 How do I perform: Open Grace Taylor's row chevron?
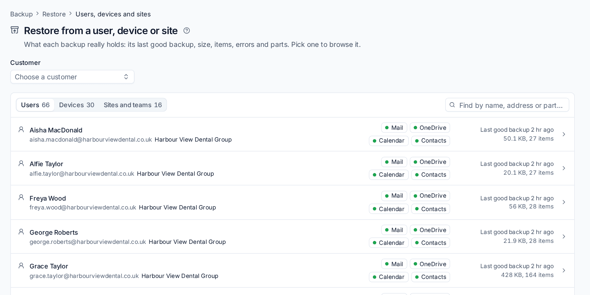[x=564, y=270]
